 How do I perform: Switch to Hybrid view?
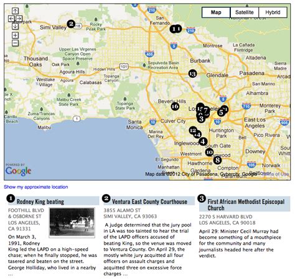pyautogui.click(x=273, y=12)
